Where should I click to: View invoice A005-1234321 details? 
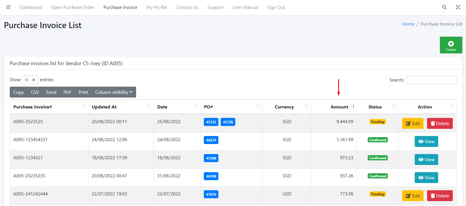click(426, 160)
